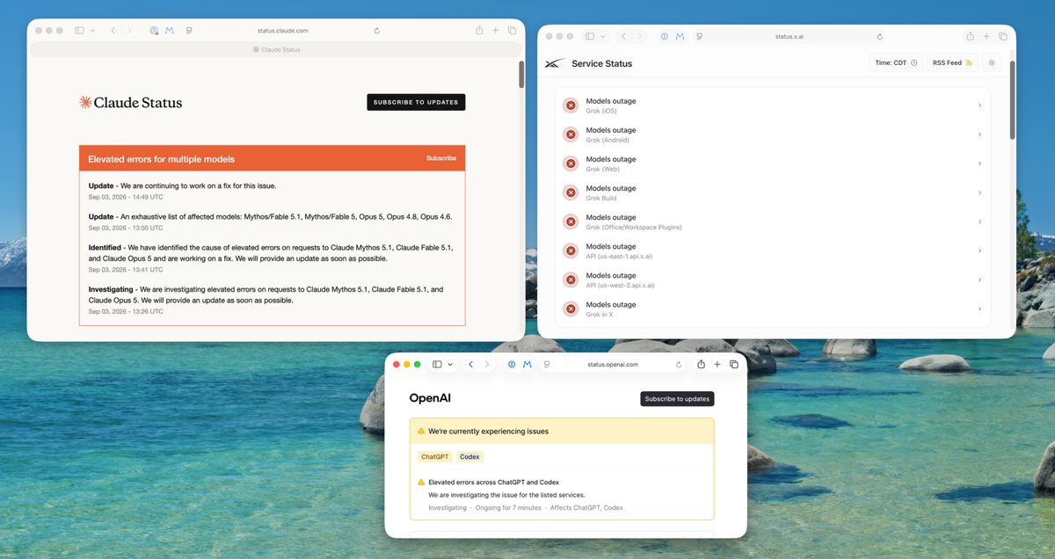Click the privacy shield extension icon in the Claude window
Viewport: 1055px width, 559px height.
(x=154, y=30)
